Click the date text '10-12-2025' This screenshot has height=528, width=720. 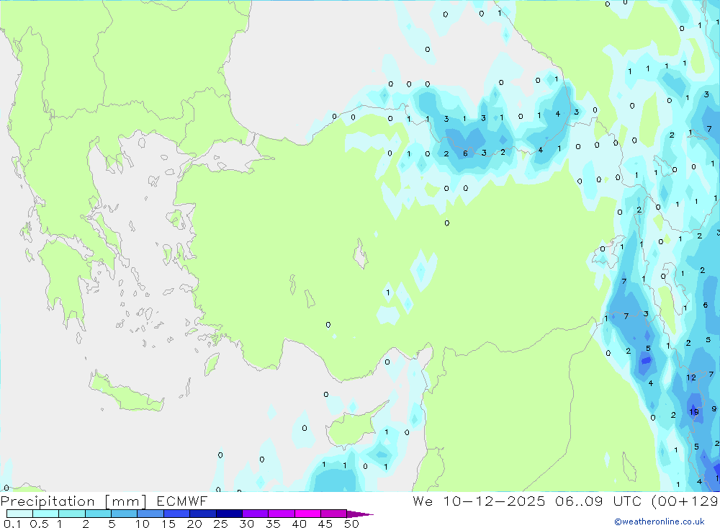[x=494, y=501]
